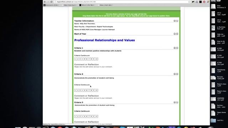Choose cell 10 in Criteria 1 continuum
Screen dimensions: 228x128
pos(96,59)
